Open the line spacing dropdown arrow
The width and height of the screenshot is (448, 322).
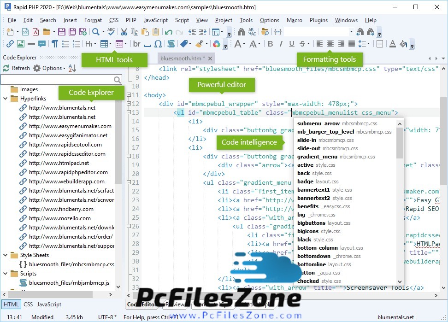tap(369, 44)
